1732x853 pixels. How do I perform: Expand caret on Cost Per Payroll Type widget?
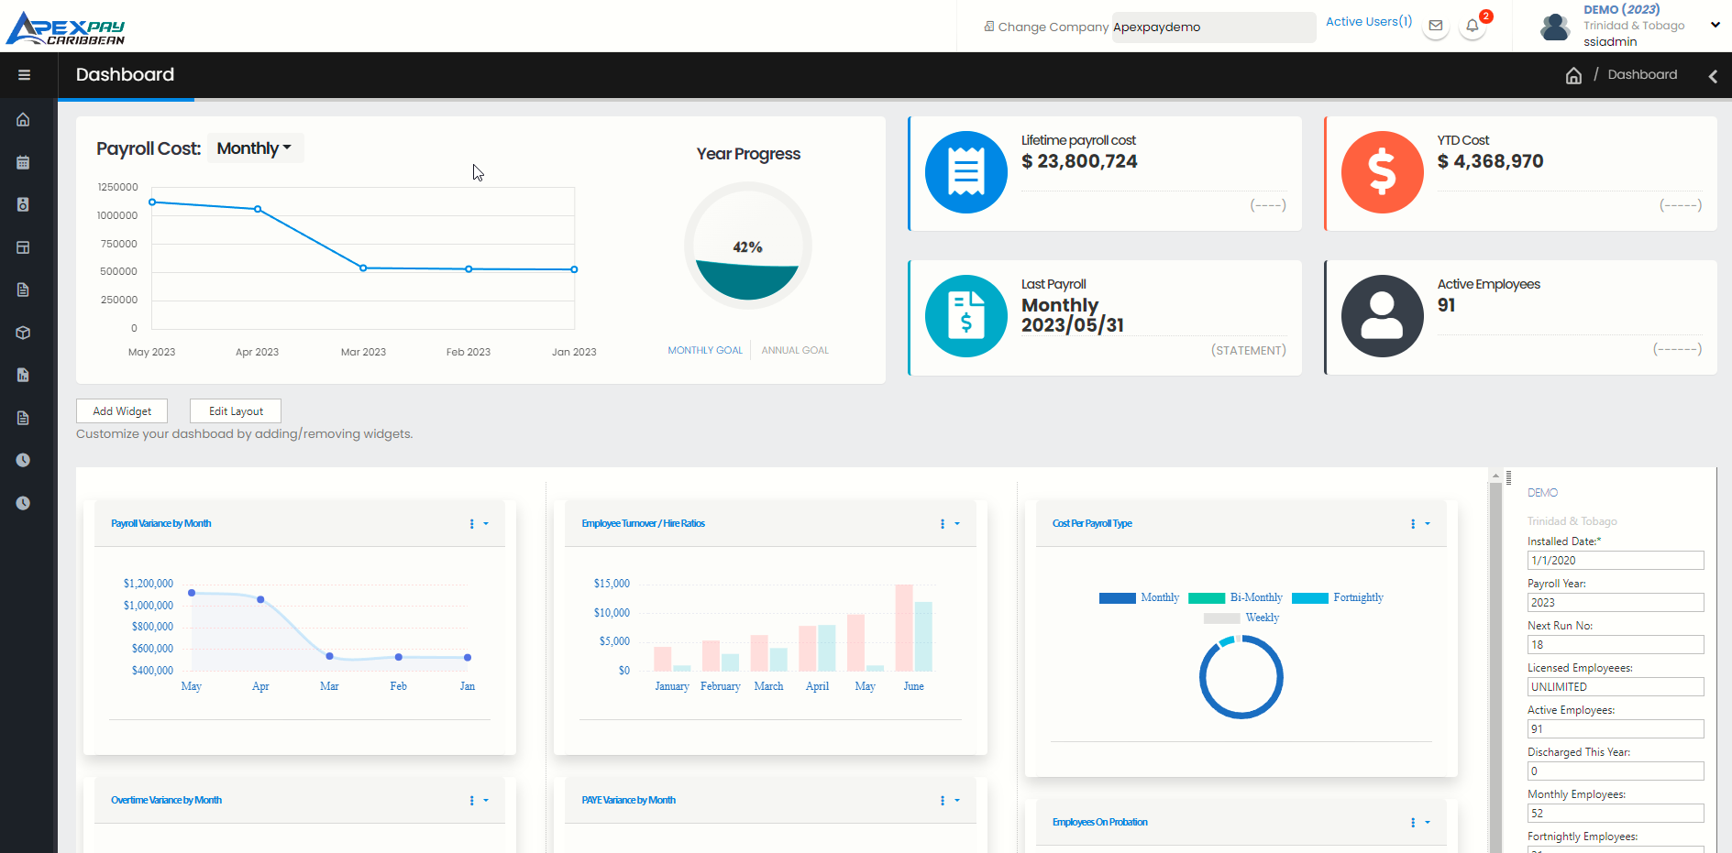1428,524
